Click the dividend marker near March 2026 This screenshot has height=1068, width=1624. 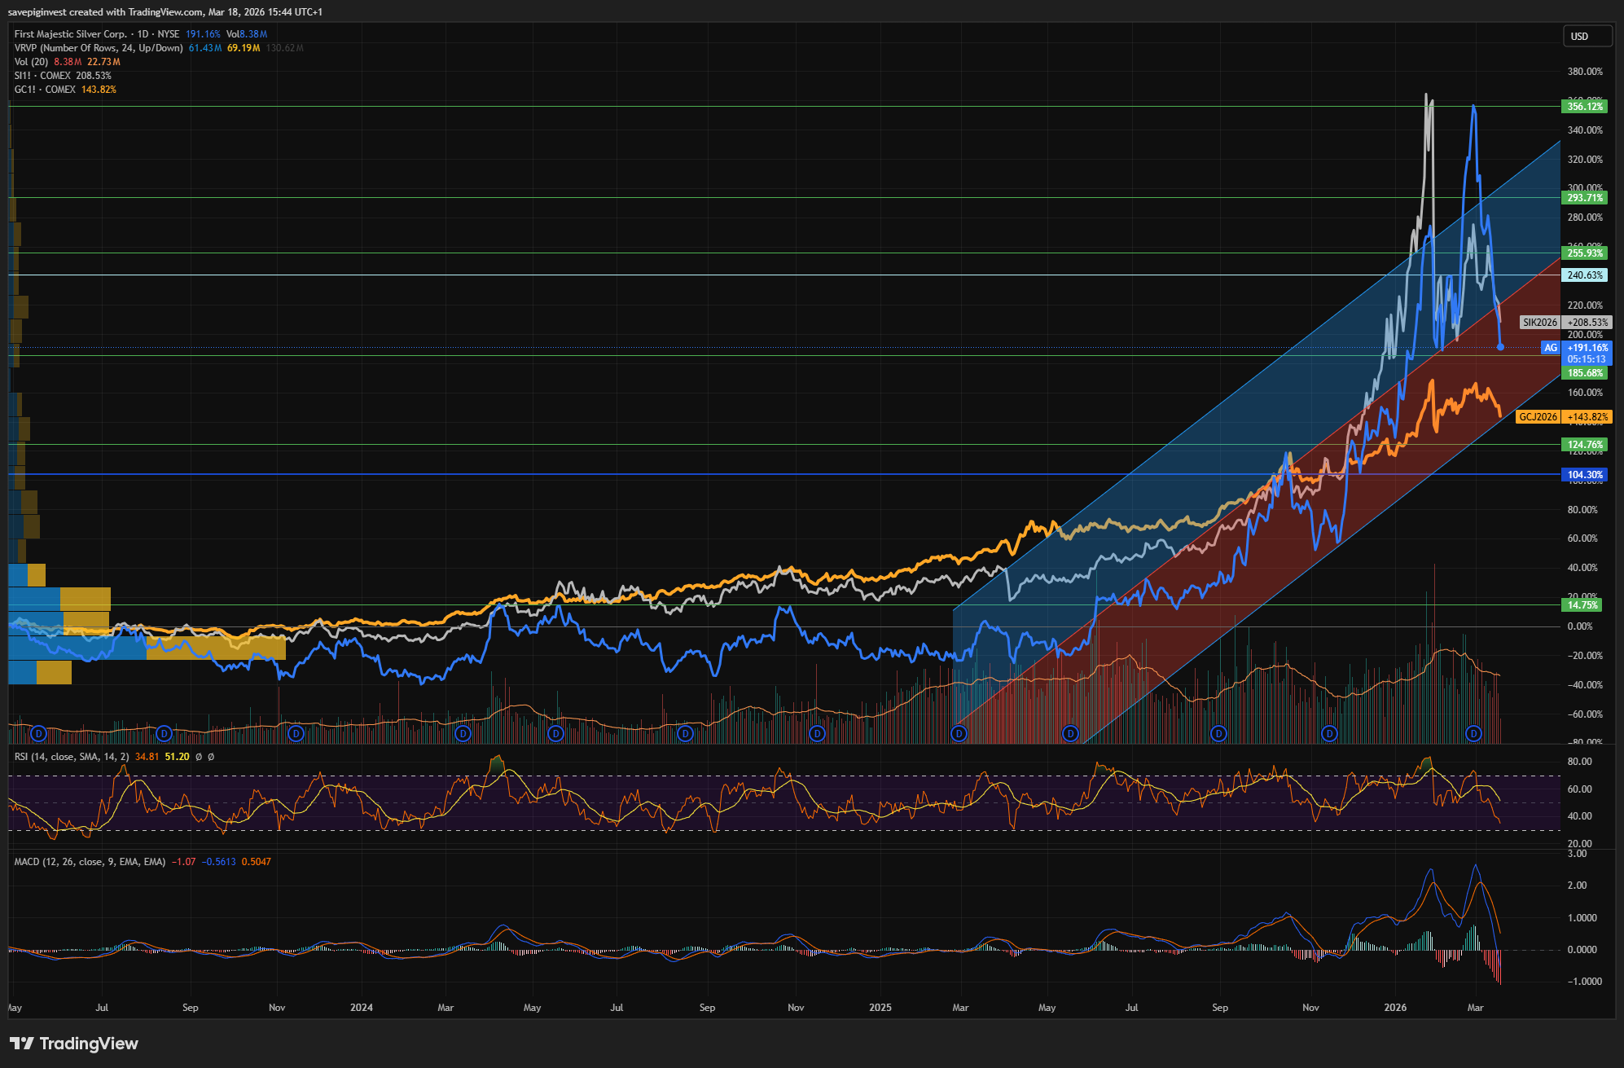1473,734
